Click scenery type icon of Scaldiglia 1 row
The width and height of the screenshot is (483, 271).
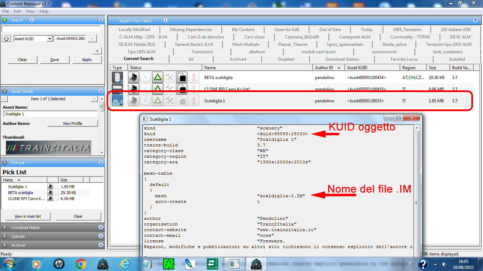(117, 101)
